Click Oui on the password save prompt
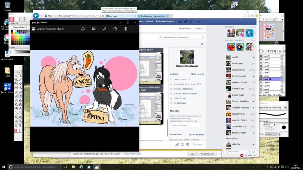Image resolution: width=303 pixels, height=170 pixels. [x=192, y=154]
